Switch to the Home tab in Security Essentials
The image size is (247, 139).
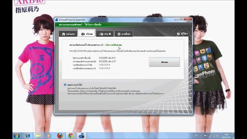tap(68, 34)
